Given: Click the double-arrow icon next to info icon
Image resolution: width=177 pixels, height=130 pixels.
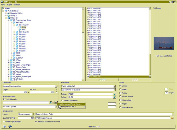Looking at the screenshot, I should pos(10,126).
